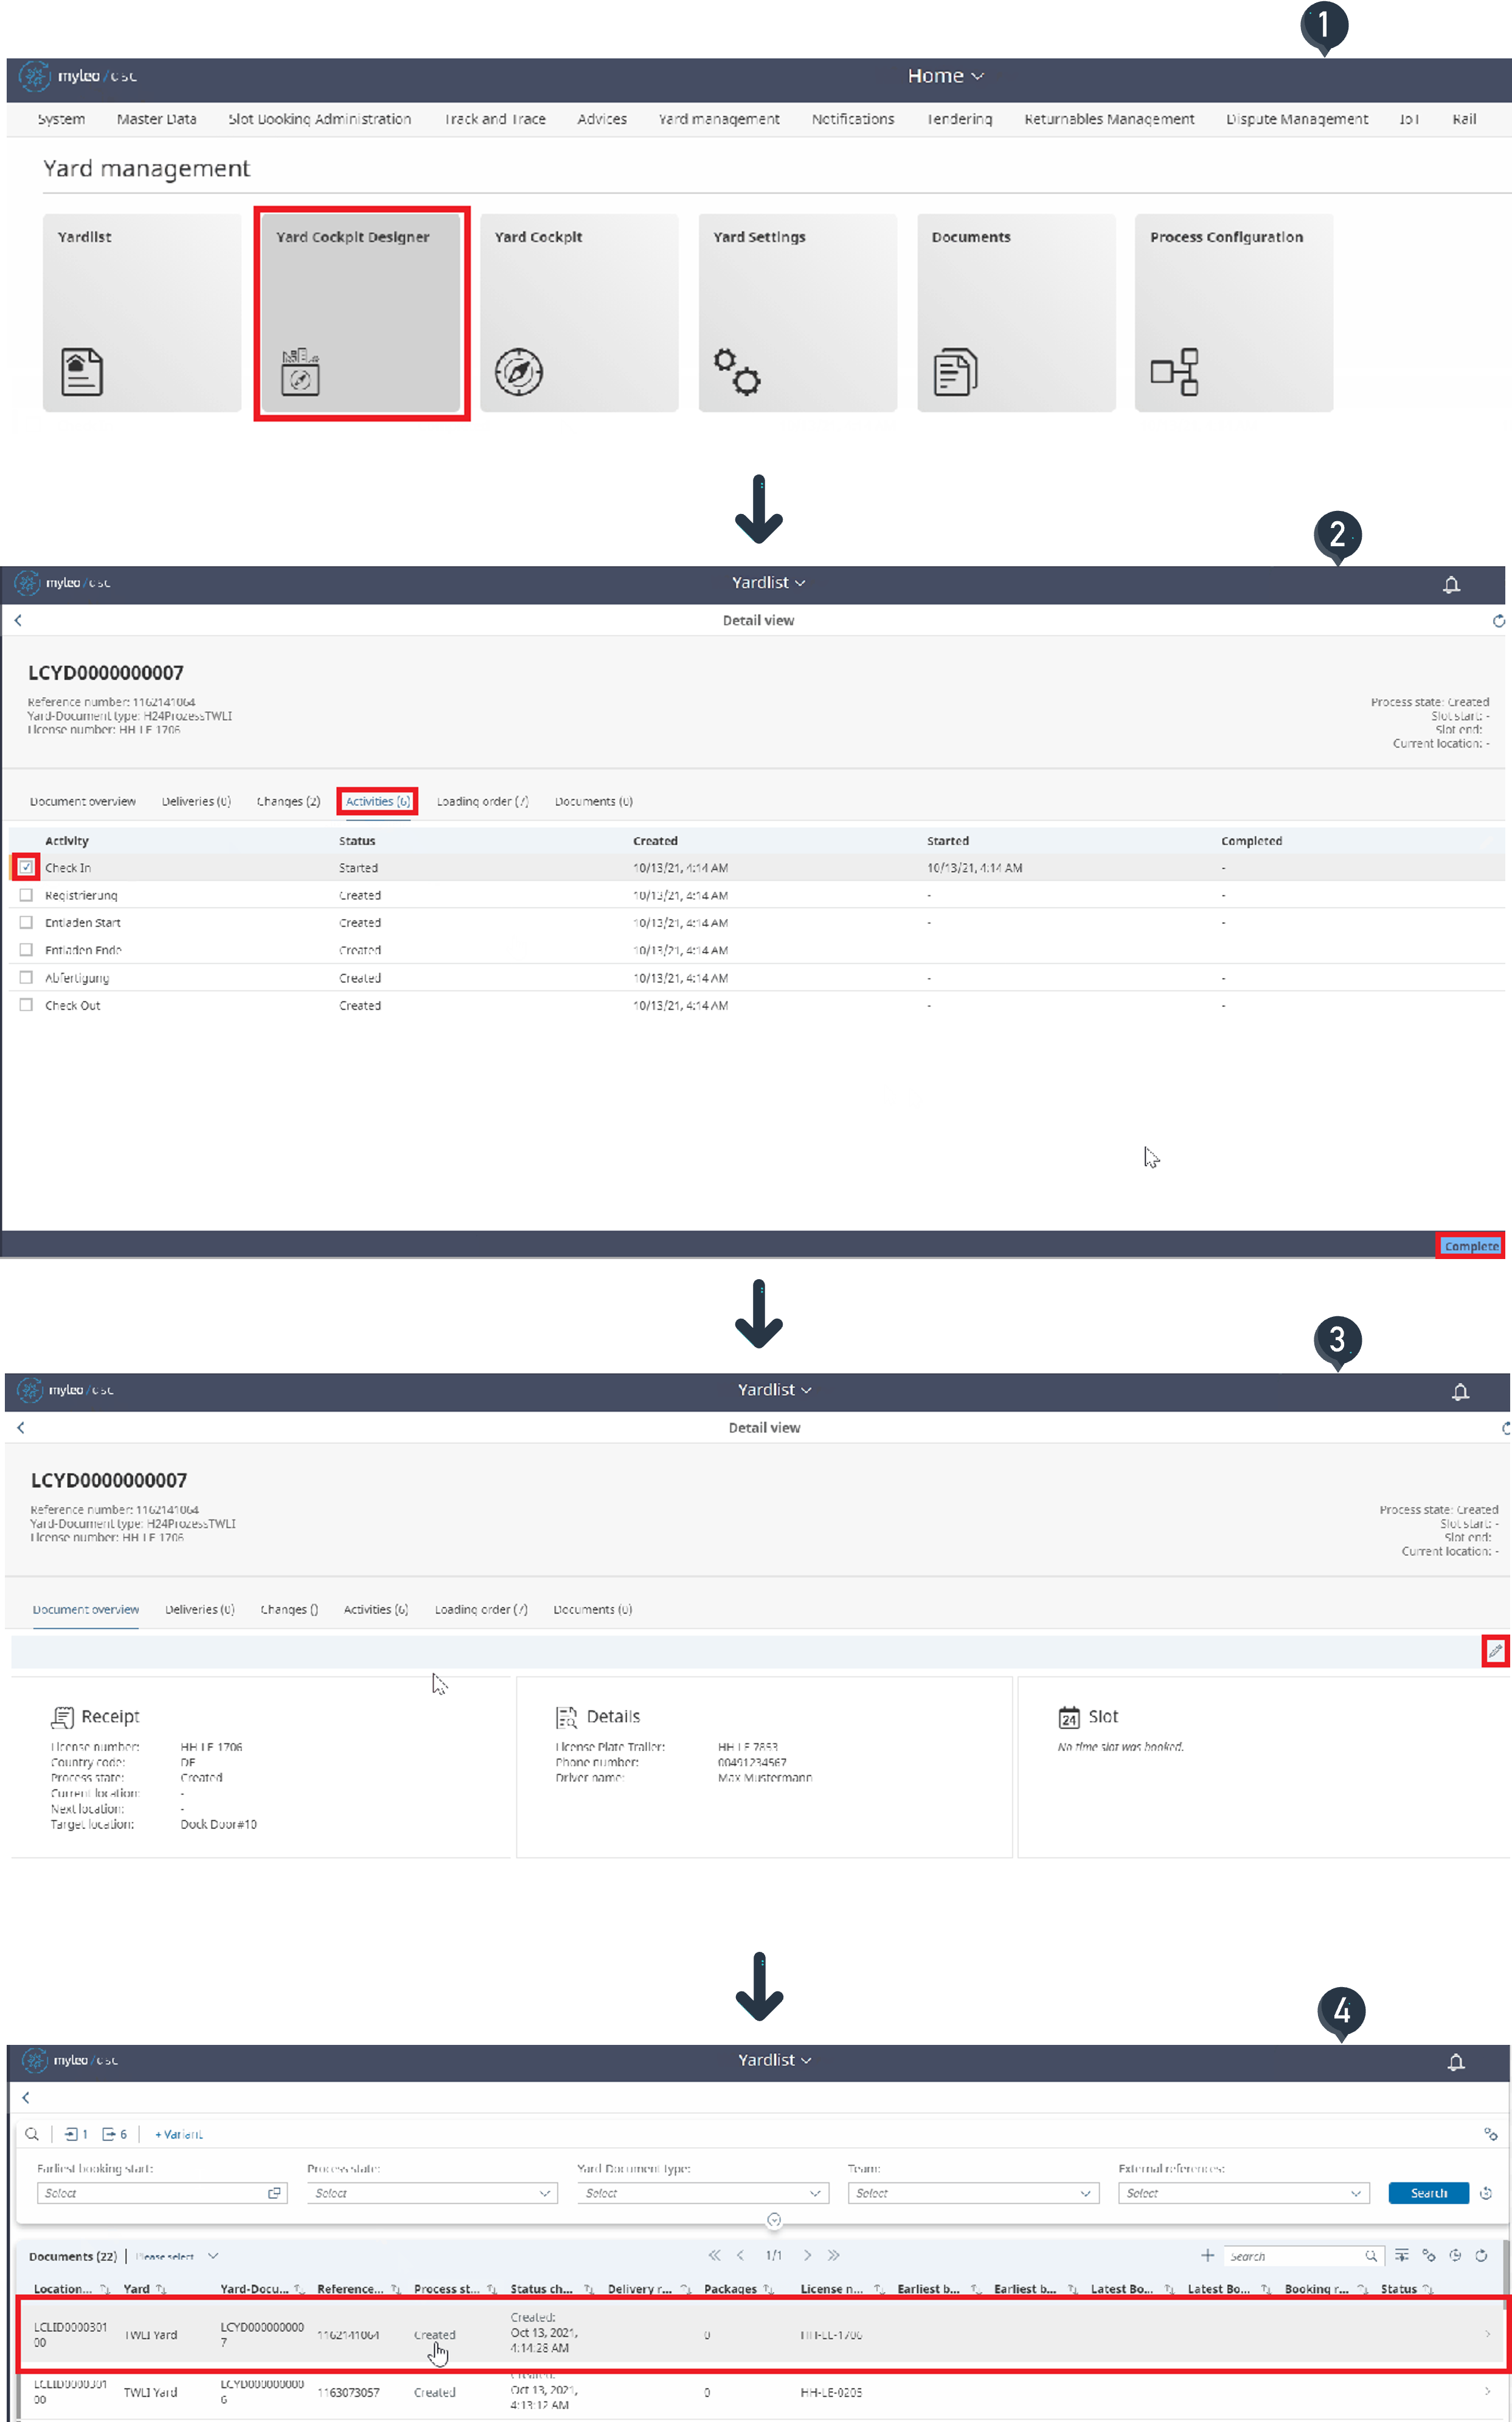Tick the Check Out activity checkbox
This screenshot has width=1512, height=2422.
click(26, 1005)
